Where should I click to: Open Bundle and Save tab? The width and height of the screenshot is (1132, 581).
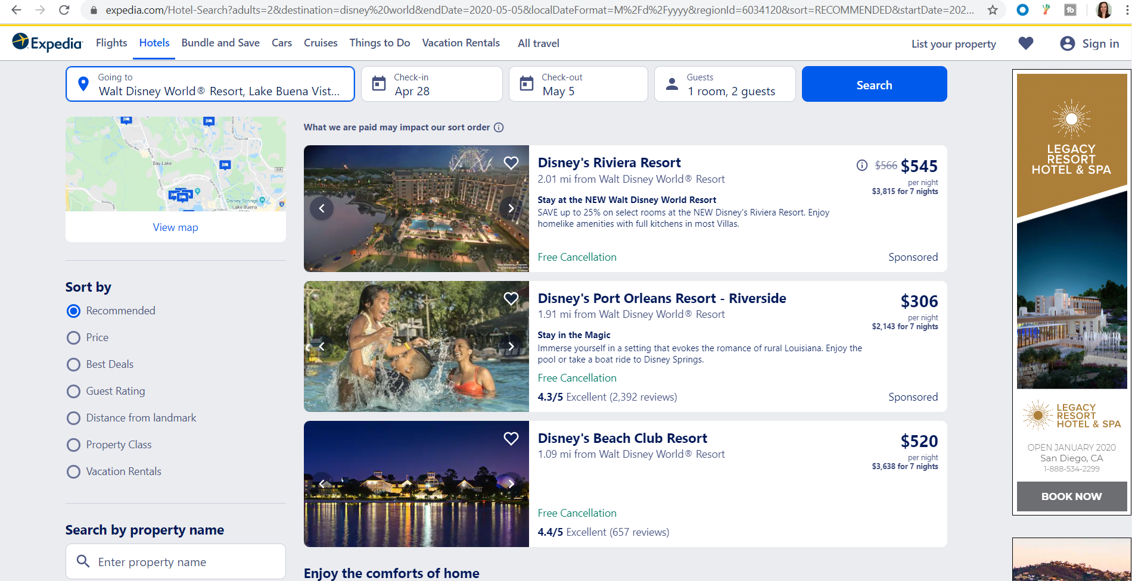click(x=220, y=43)
